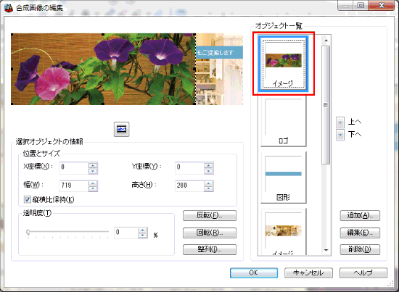Click the 下へ move-down arrow icon
Image resolution: width=399 pixels, height=292 pixels.
click(x=340, y=135)
